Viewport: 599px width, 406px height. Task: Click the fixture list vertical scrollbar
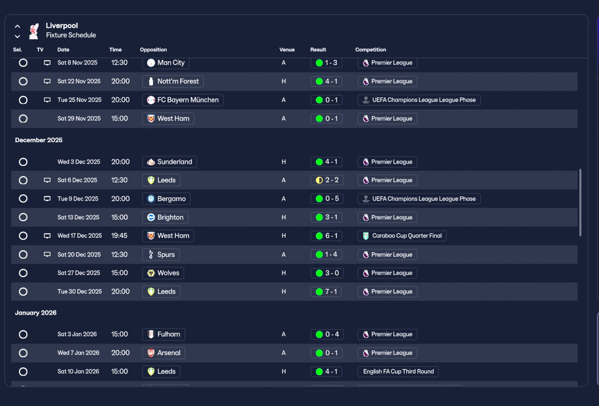pyautogui.click(x=580, y=203)
